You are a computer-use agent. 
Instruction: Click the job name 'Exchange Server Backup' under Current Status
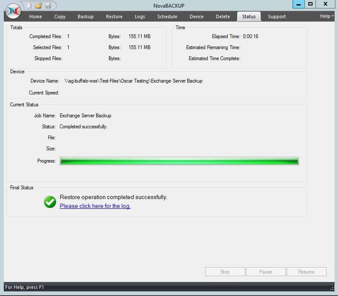(x=86, y=116)
